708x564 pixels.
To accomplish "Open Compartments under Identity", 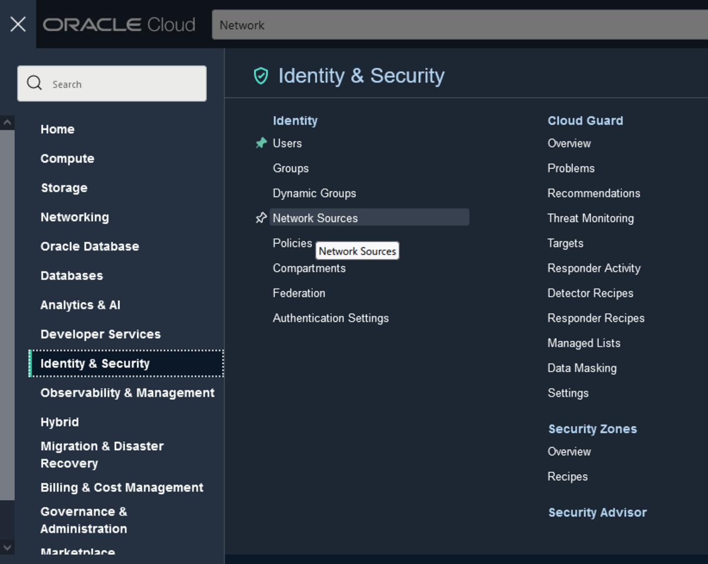I will tap(309, 268).
